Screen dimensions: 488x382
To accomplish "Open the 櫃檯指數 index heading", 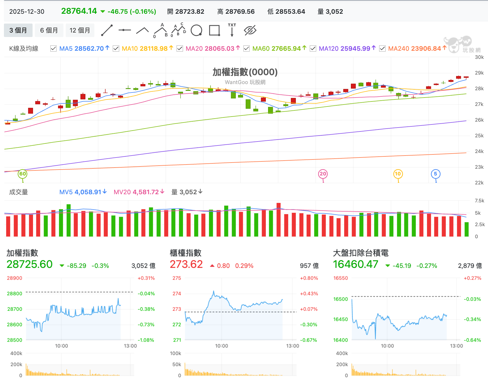I will 186,253.
